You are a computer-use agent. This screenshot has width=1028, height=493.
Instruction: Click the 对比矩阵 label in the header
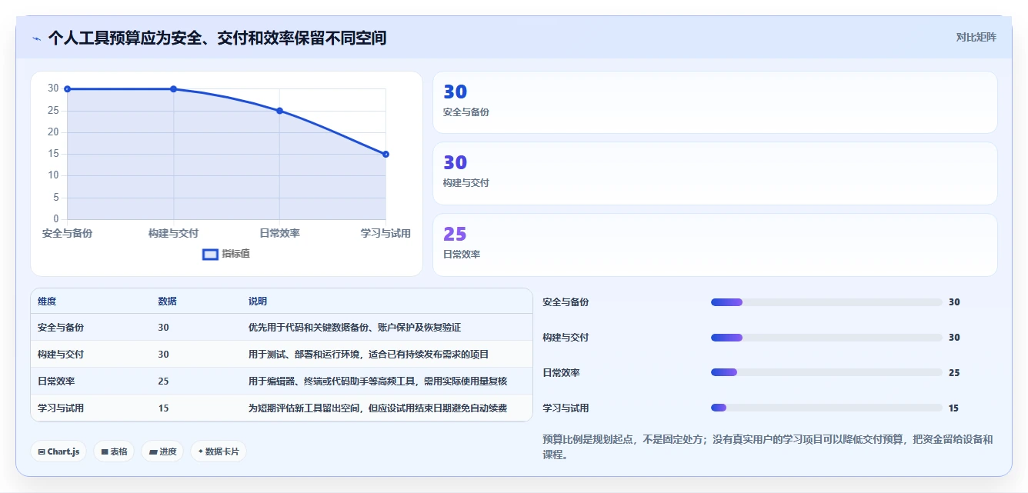coord(976,37)
